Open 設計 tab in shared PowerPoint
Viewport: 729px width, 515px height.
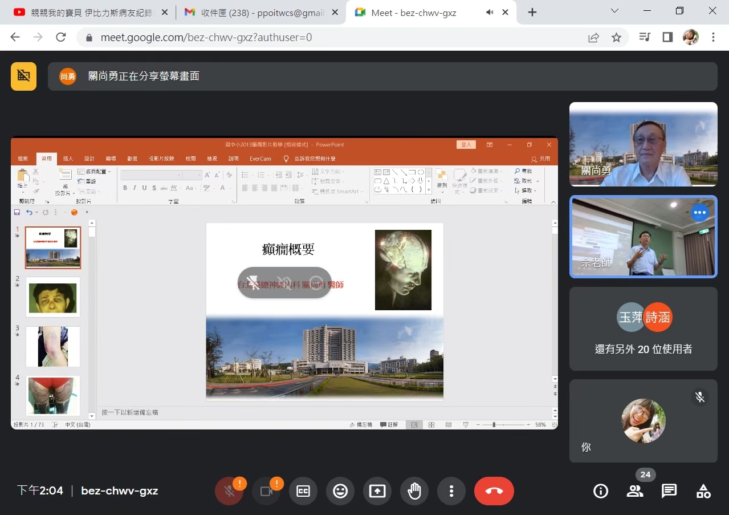point(89,159)
